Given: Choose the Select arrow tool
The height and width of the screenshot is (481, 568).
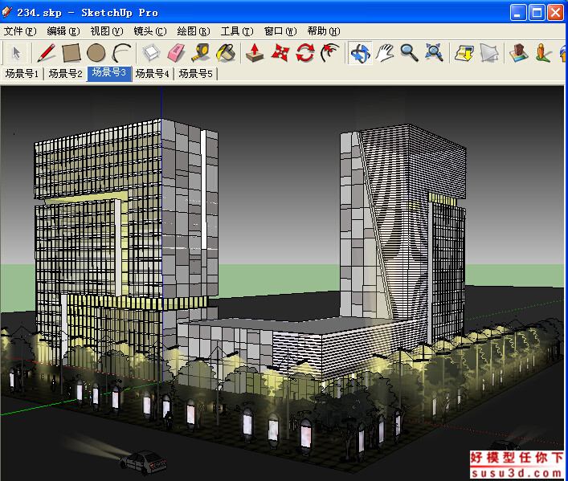Looking at the screenshot, I should (x=16, y=53).
